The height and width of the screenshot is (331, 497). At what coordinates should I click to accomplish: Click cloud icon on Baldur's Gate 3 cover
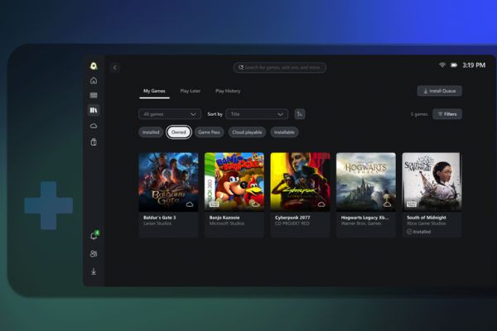pos(190,204)
